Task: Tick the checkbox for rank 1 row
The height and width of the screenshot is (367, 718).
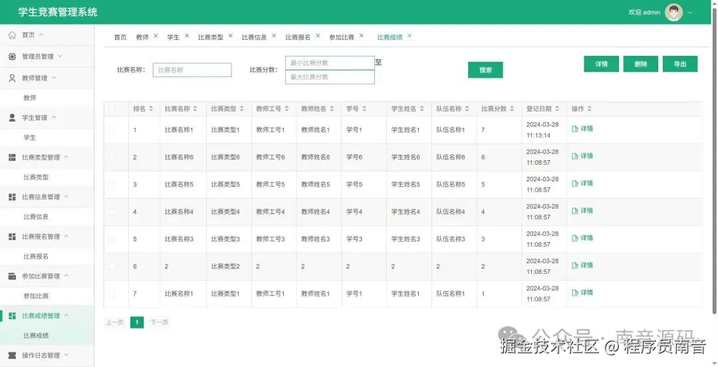Action: coord(112,130)
